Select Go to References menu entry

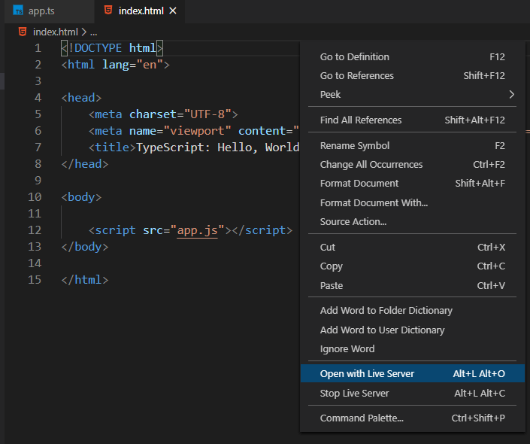coord(356,75)
